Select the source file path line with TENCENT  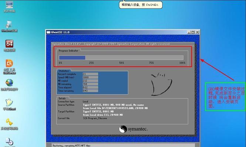[x=115, y=108]
